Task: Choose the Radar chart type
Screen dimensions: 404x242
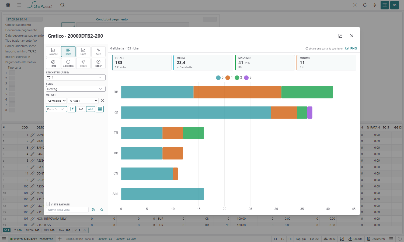Action: click(98, 63)
